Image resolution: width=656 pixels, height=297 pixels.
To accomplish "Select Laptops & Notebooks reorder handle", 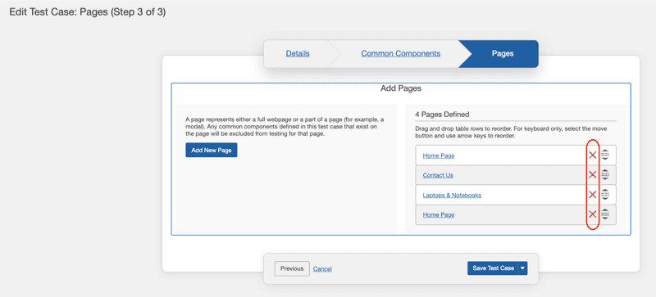I will pos(605,195).
